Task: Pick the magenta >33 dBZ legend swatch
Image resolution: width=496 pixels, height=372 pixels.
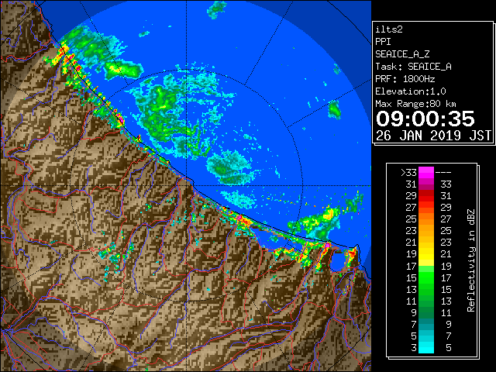Action: tap(426, 173)
